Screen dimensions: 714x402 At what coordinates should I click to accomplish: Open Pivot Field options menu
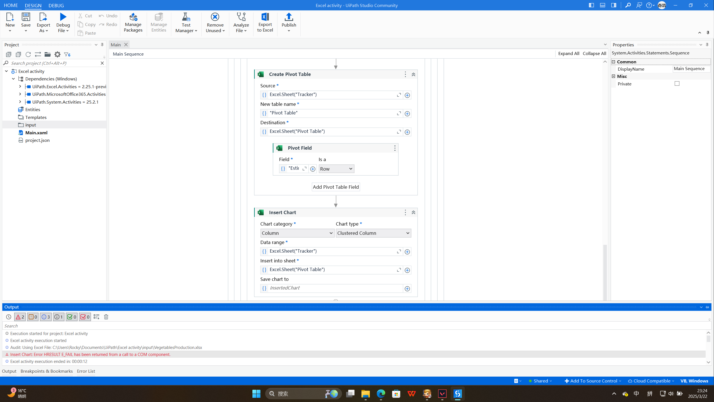tap(395, 148)
